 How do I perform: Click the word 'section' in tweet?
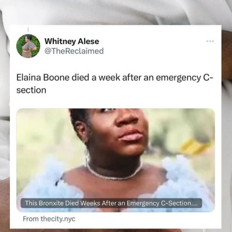[31, 90]
